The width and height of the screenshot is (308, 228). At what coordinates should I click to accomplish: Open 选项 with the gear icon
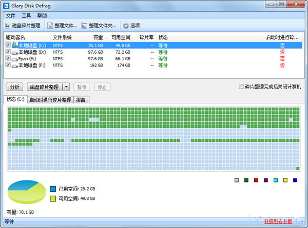[x=126, y=26]
